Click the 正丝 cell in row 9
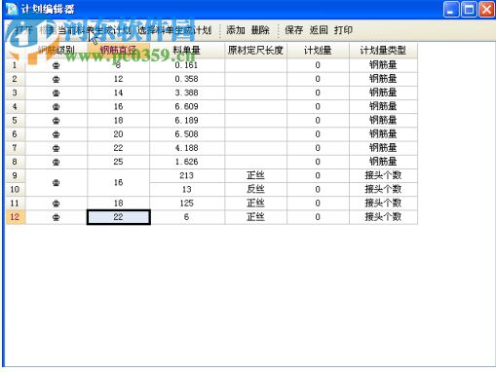 point(255,175)
